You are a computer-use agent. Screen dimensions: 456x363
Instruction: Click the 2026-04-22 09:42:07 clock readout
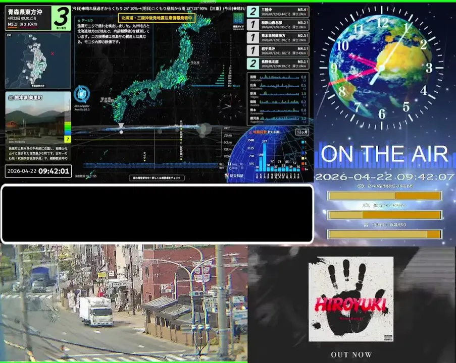384,177
